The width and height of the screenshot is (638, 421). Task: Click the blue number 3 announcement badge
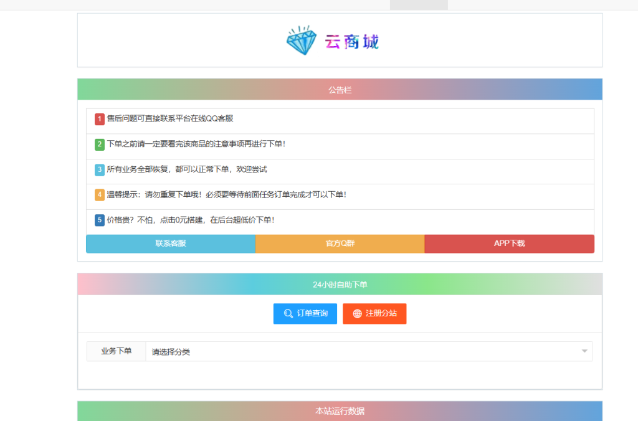coord(99,169)
